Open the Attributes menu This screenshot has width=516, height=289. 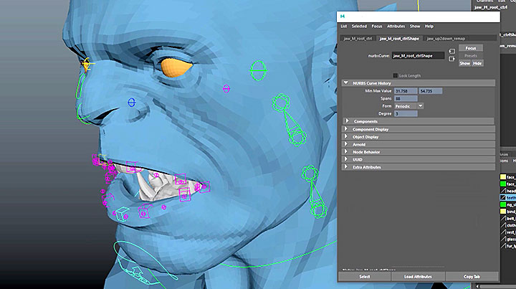[396, 26]
